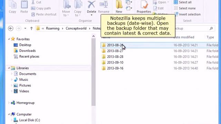Create a New folder from ribbon
This screenshot has height=124, width=221.
pyautogui.click(x=119, y=7)
